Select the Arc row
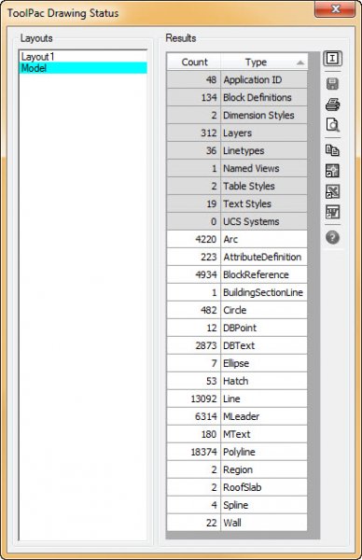The width and height of the screenshot is (362, 560). coord(237,239)
